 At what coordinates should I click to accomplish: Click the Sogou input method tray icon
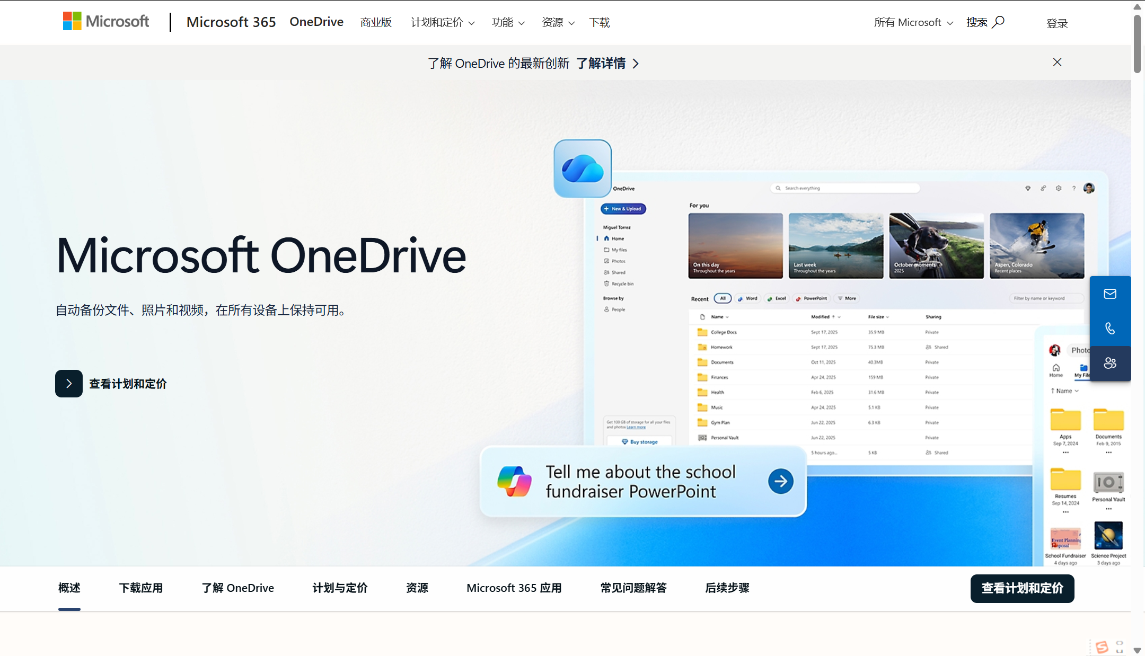coord(1102,646)
